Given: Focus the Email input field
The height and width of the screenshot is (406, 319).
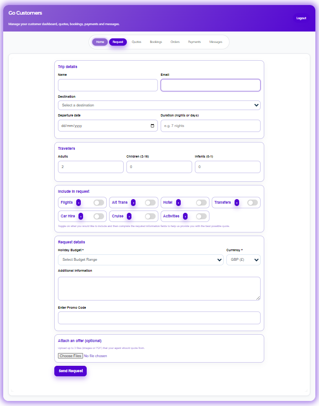Looking at the screenshot, I should (210, 85).
